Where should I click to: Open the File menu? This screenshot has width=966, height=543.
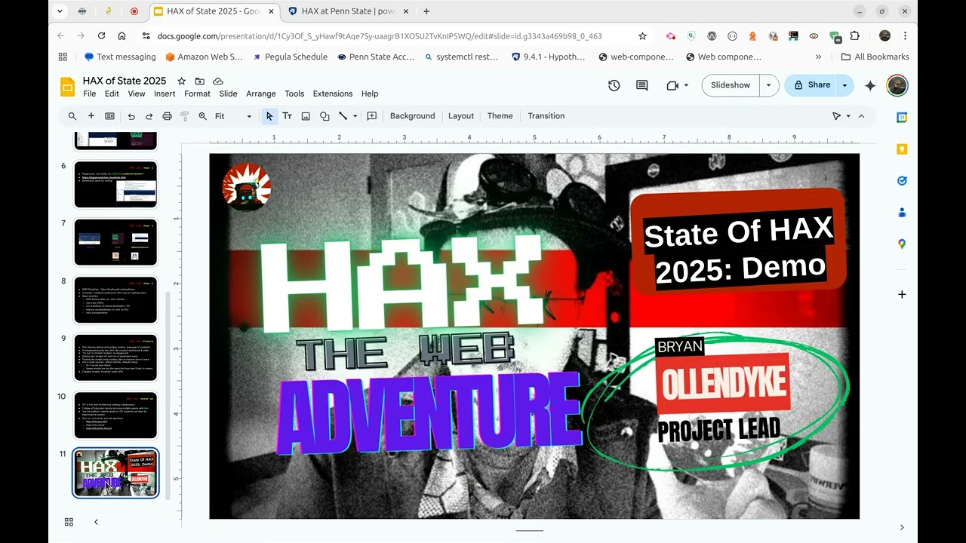pos(89,94)
